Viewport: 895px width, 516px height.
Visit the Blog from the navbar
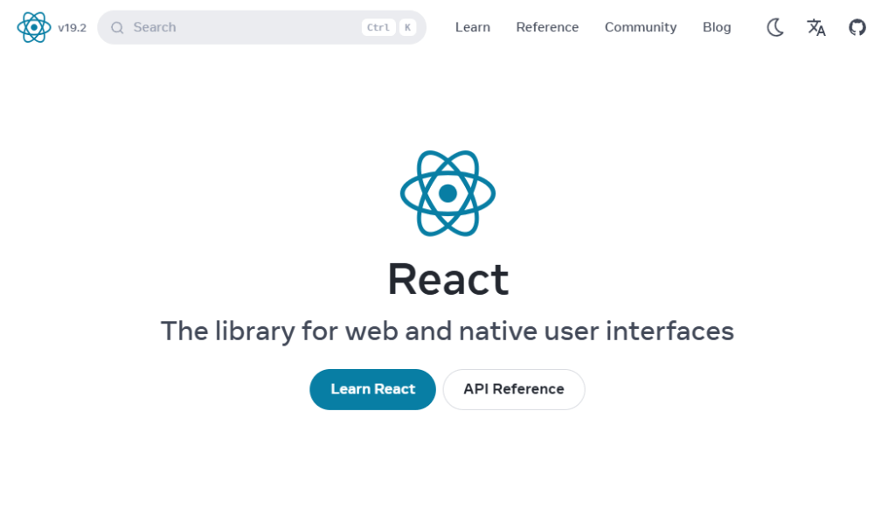pos(717,27)
